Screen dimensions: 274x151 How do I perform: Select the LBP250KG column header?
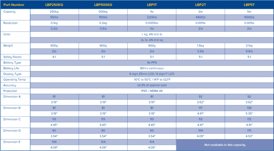(x=55, y=5)
